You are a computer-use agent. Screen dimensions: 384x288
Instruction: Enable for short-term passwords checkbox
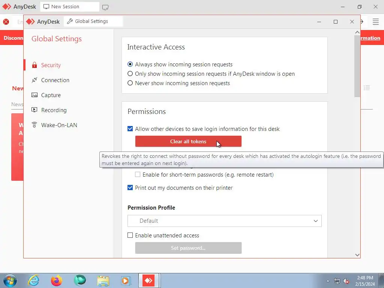point(138,174)
